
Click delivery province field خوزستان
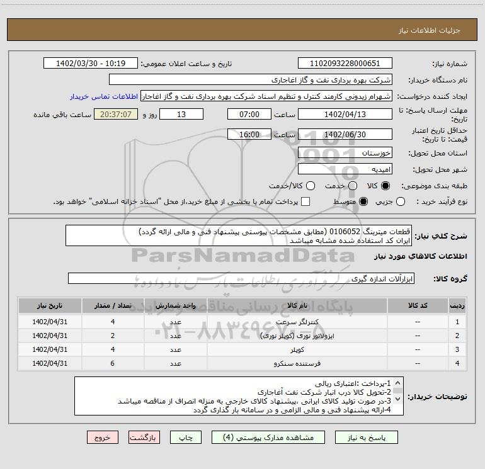(345, 153)
